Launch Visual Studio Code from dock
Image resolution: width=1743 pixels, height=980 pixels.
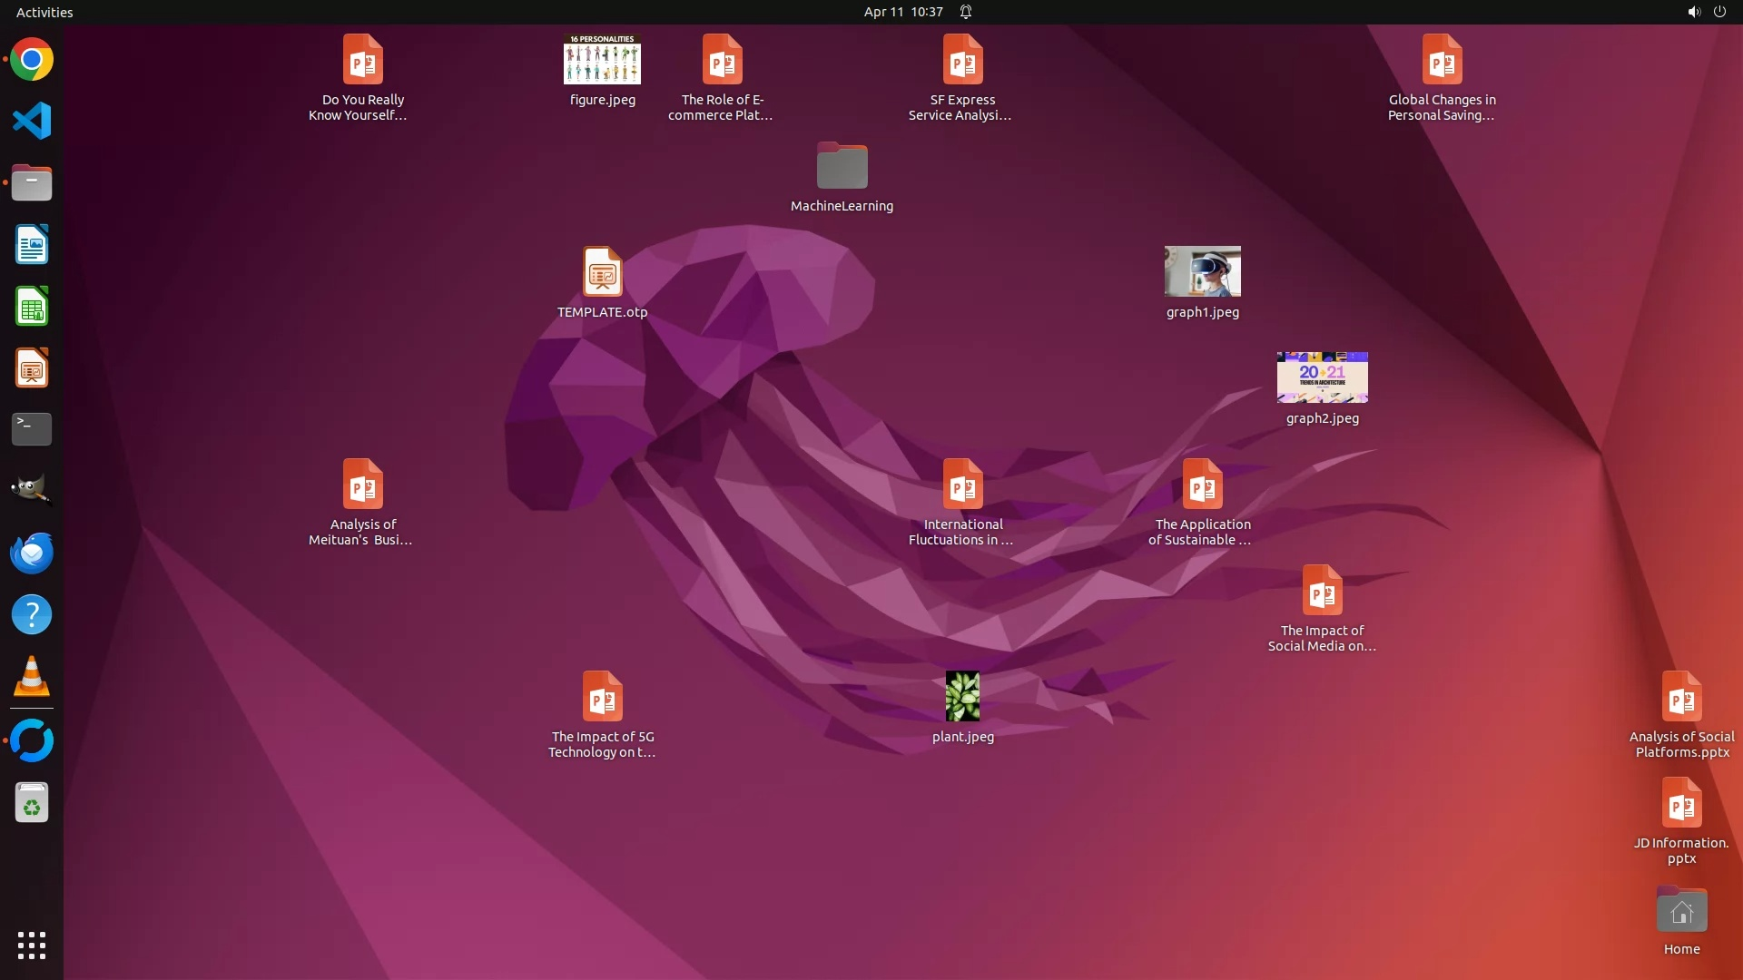[x=32, y=121]
